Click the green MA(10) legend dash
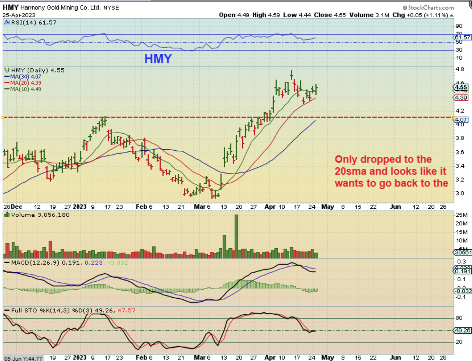 (6, 89)
